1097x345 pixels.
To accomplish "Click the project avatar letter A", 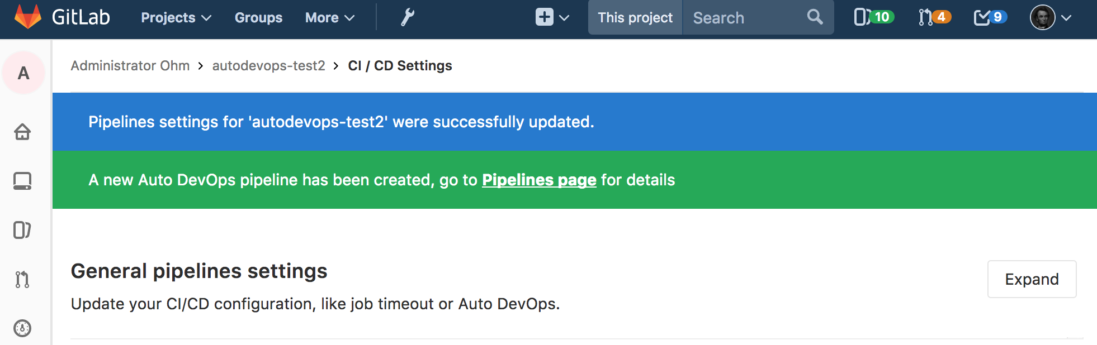I will tap(23, 73).
